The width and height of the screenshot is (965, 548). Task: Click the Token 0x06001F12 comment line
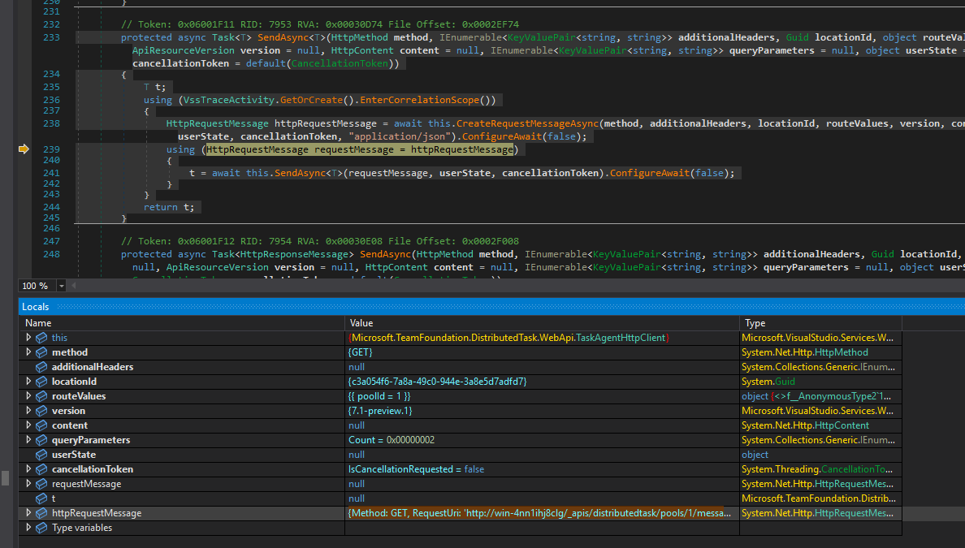[x=319, y=241]
